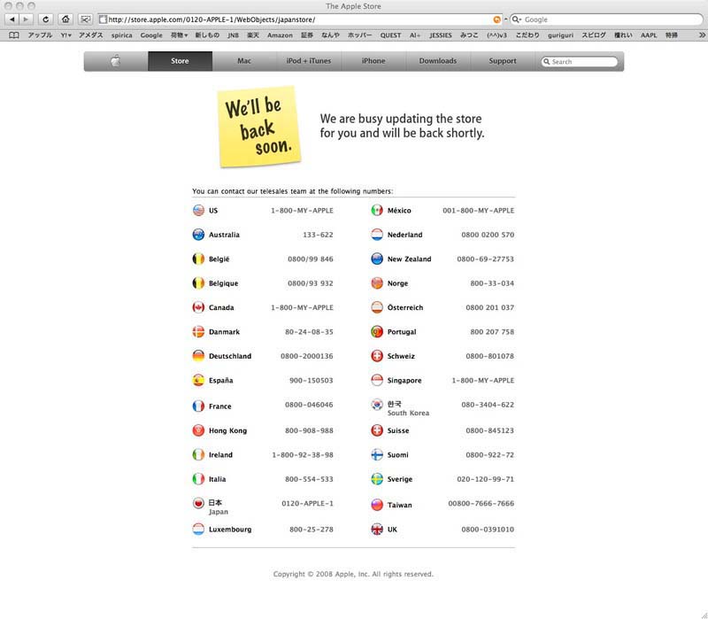Open the bookmarks book icon

pos(14,35)
